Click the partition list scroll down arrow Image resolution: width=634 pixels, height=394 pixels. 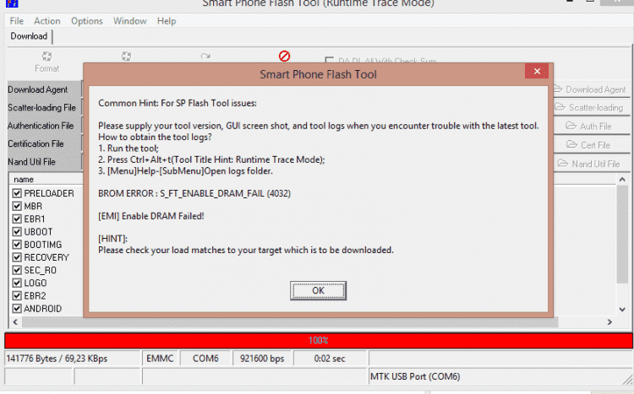(x=622, y=310)
